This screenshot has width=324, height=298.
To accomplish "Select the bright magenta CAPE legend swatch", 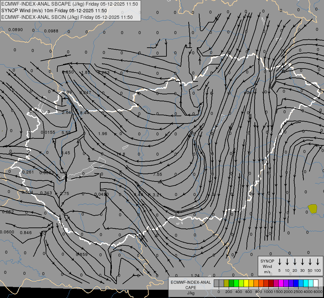I will (x=281, y=283).
